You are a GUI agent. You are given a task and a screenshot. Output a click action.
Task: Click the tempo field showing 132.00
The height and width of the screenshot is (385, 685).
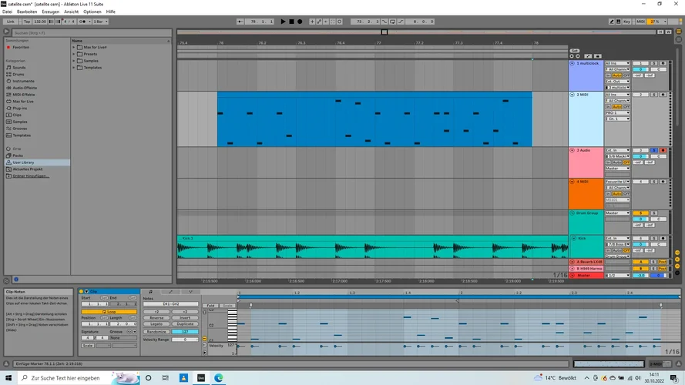click(x=40, y=22)
